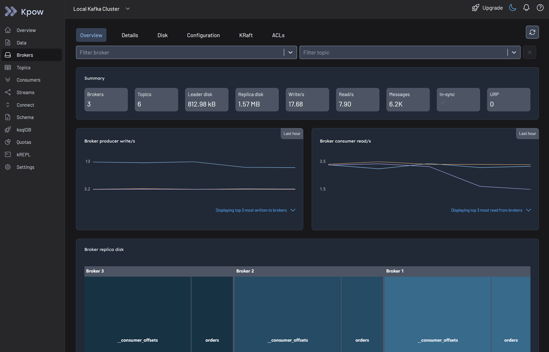Screen dimensions: 549x352
Task: Click the Write/s 17.68 card
Action: 307,99
